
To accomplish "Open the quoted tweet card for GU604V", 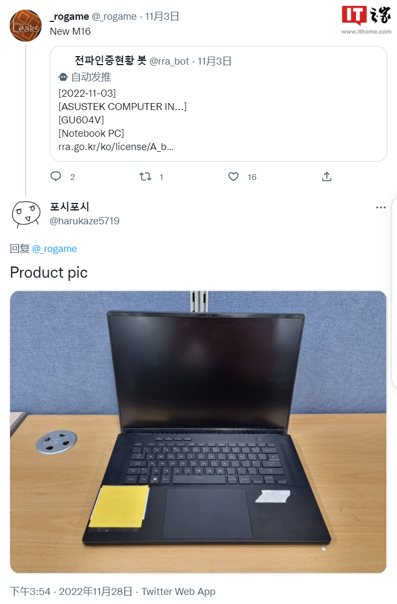I will (218, 104).
